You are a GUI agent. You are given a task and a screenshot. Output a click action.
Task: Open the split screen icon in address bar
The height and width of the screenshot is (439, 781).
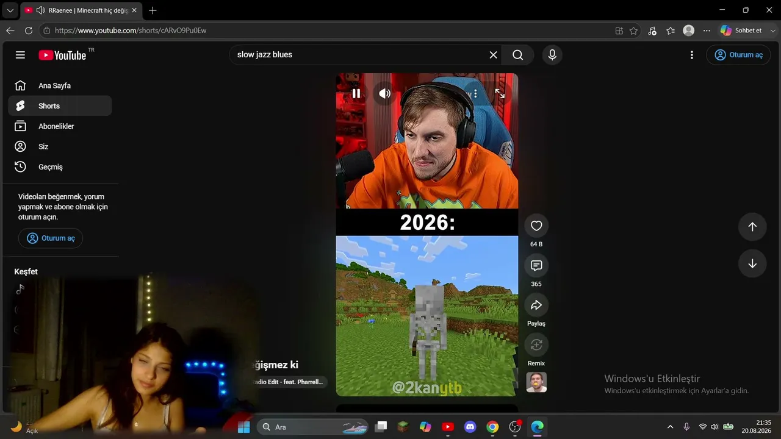click(619, 30)
